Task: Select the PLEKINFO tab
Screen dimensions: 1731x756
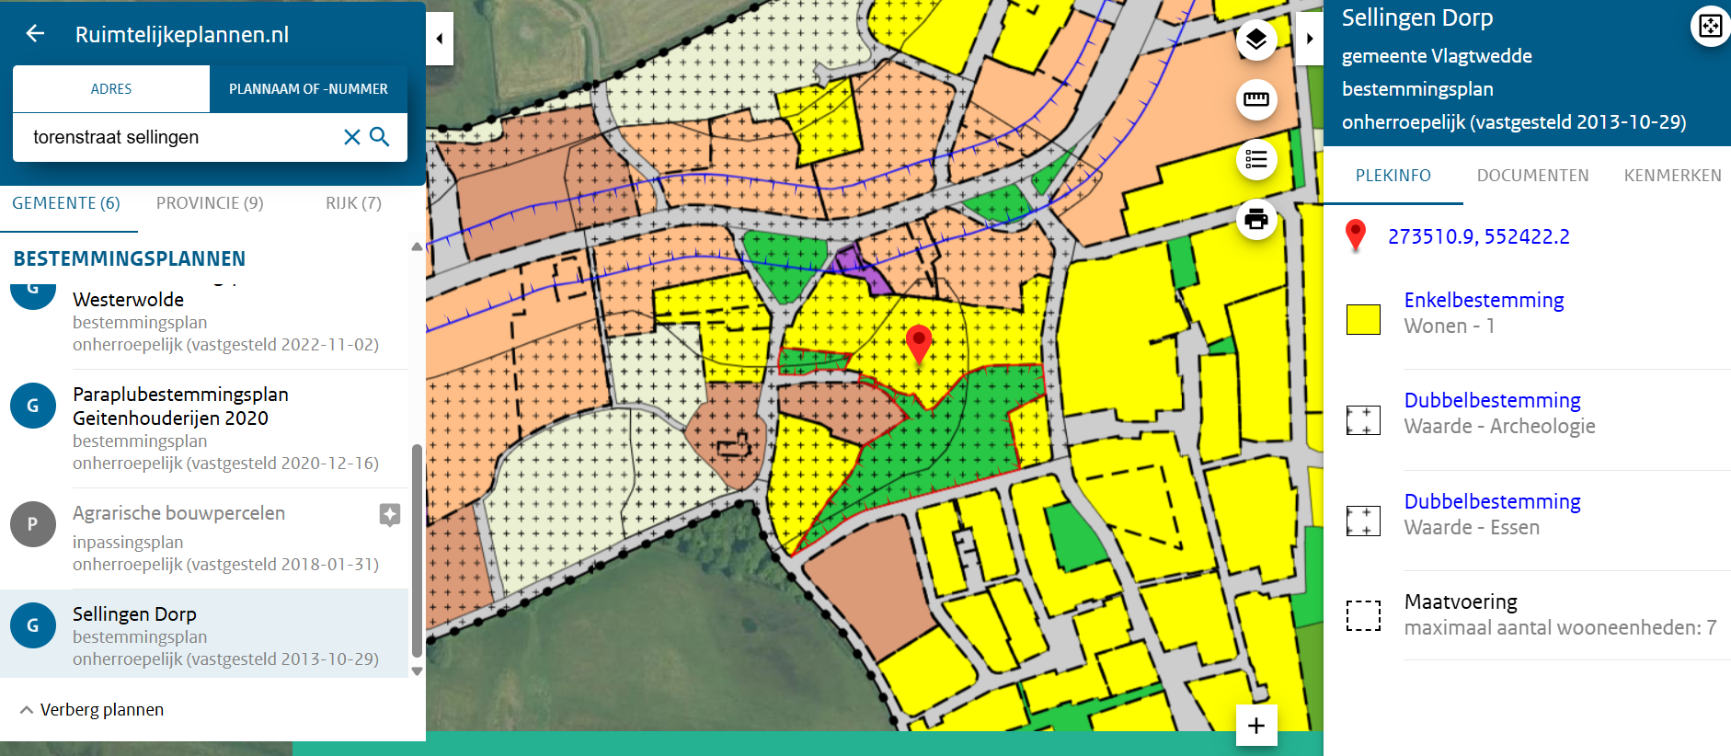Action: 1393,176
